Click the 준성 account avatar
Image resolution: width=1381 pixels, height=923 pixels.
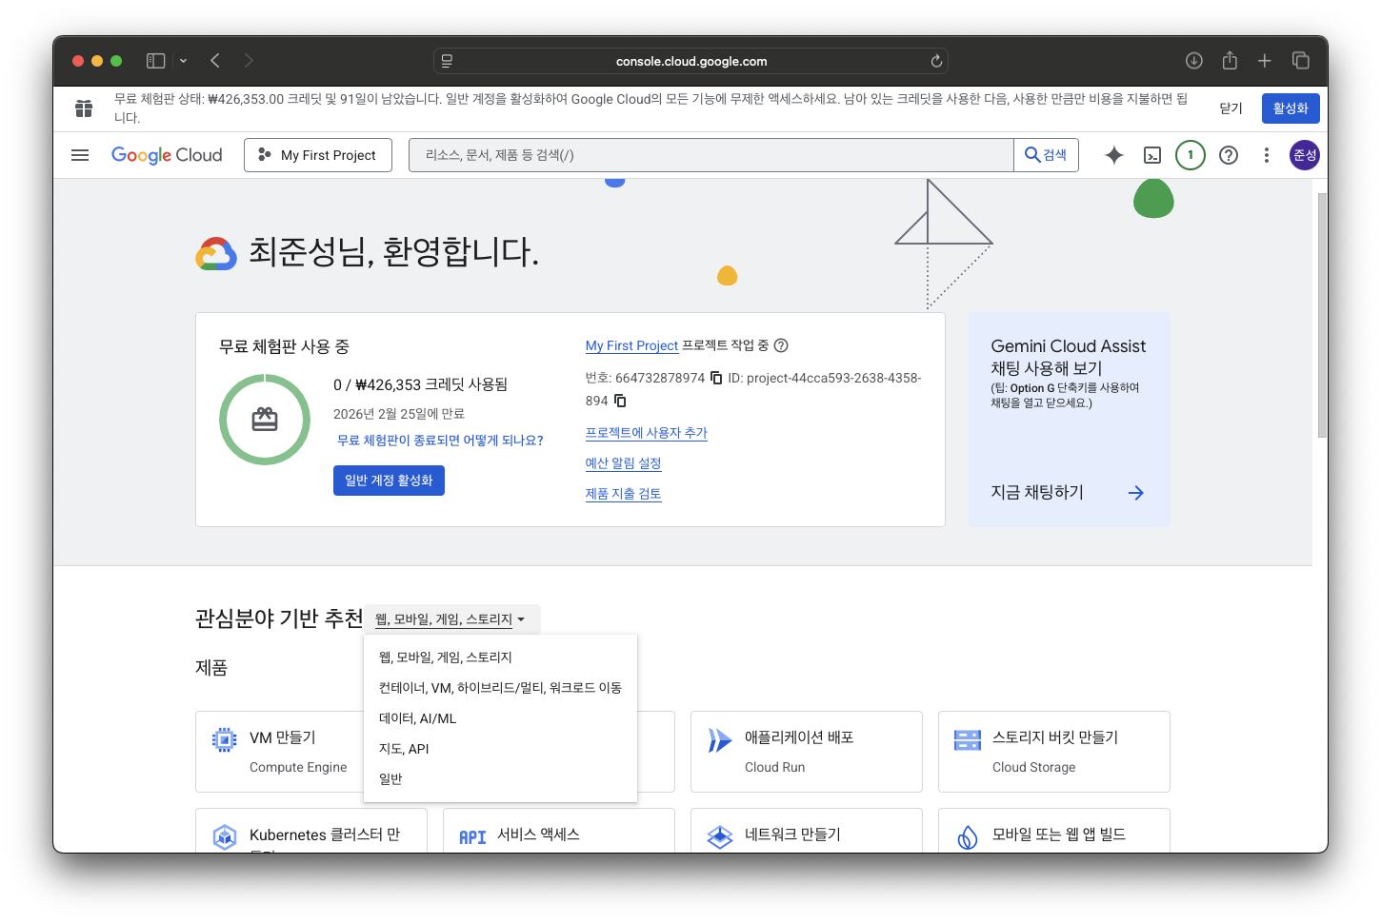pyautogui.click(x=1304, y=155)
